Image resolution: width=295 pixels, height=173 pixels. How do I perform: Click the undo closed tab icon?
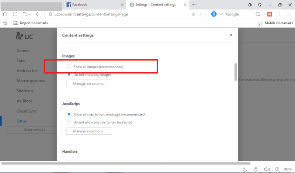(25, 14)
